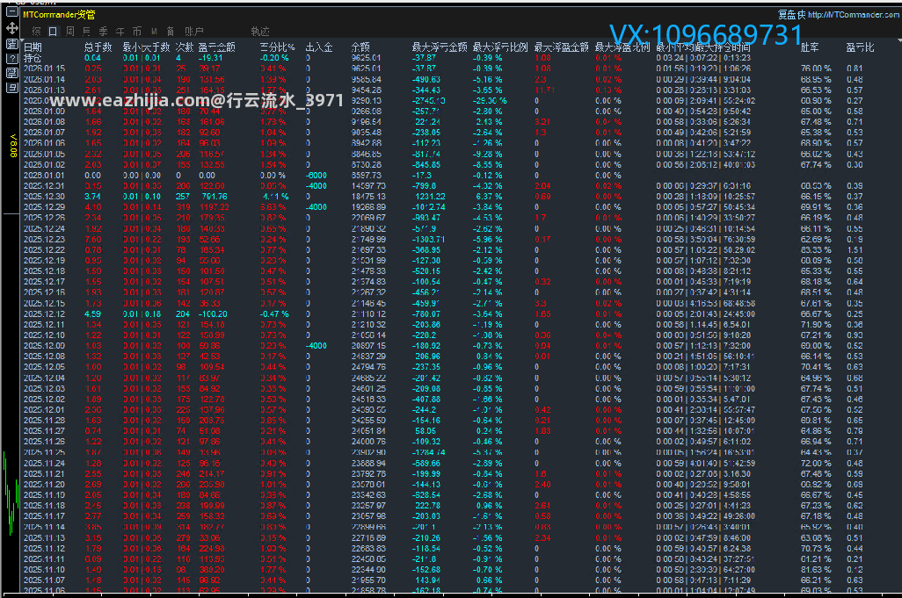Click the 盈亏比 column header
Image resolution: width=902 pixels, height=598 pixels.
[x=860, y=47]
